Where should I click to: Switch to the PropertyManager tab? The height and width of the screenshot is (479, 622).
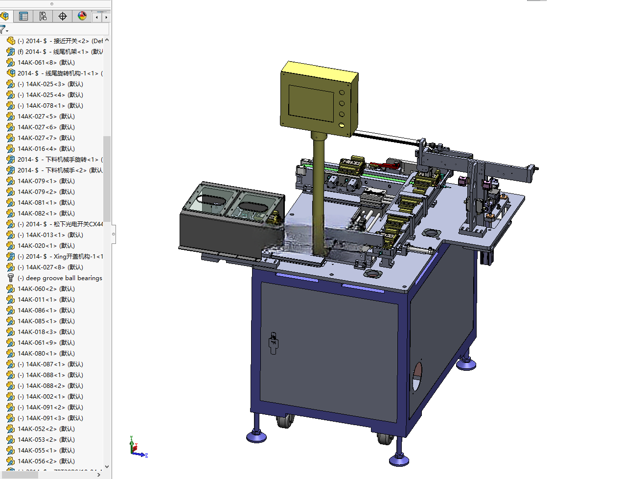pos(23,16)
